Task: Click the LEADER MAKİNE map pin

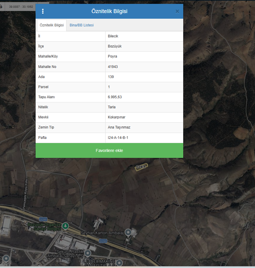Action: (x=119, y=263)
